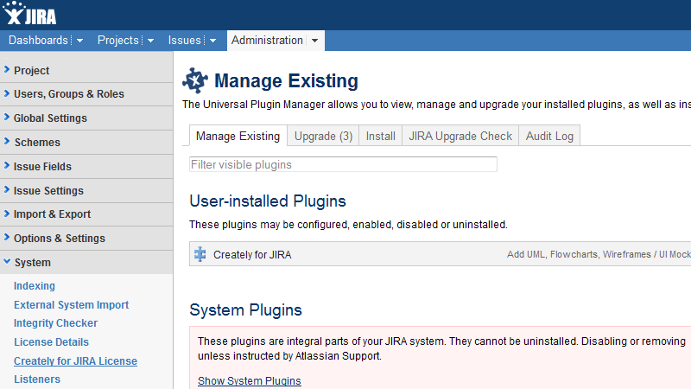Open the Listeners link
Viewport: 691px width, 389px height.
click(x=37, y=379)
